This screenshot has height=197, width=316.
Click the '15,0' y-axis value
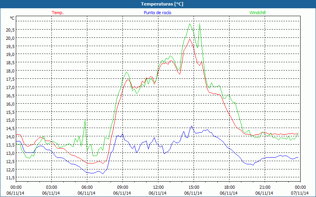(x=10, y=120)
